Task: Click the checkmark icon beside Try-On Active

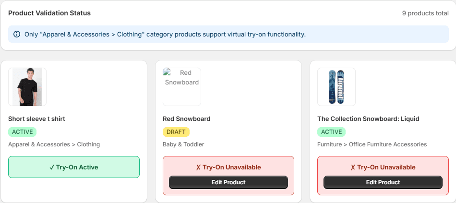Action: click(52, 167)
